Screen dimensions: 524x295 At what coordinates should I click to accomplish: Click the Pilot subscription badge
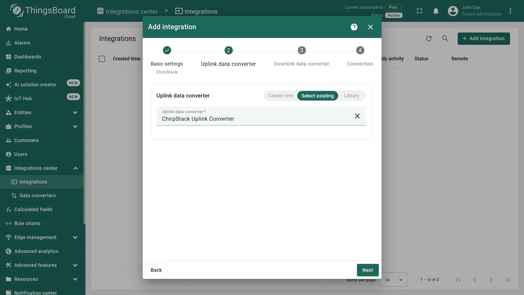click(x=393, y=7)
